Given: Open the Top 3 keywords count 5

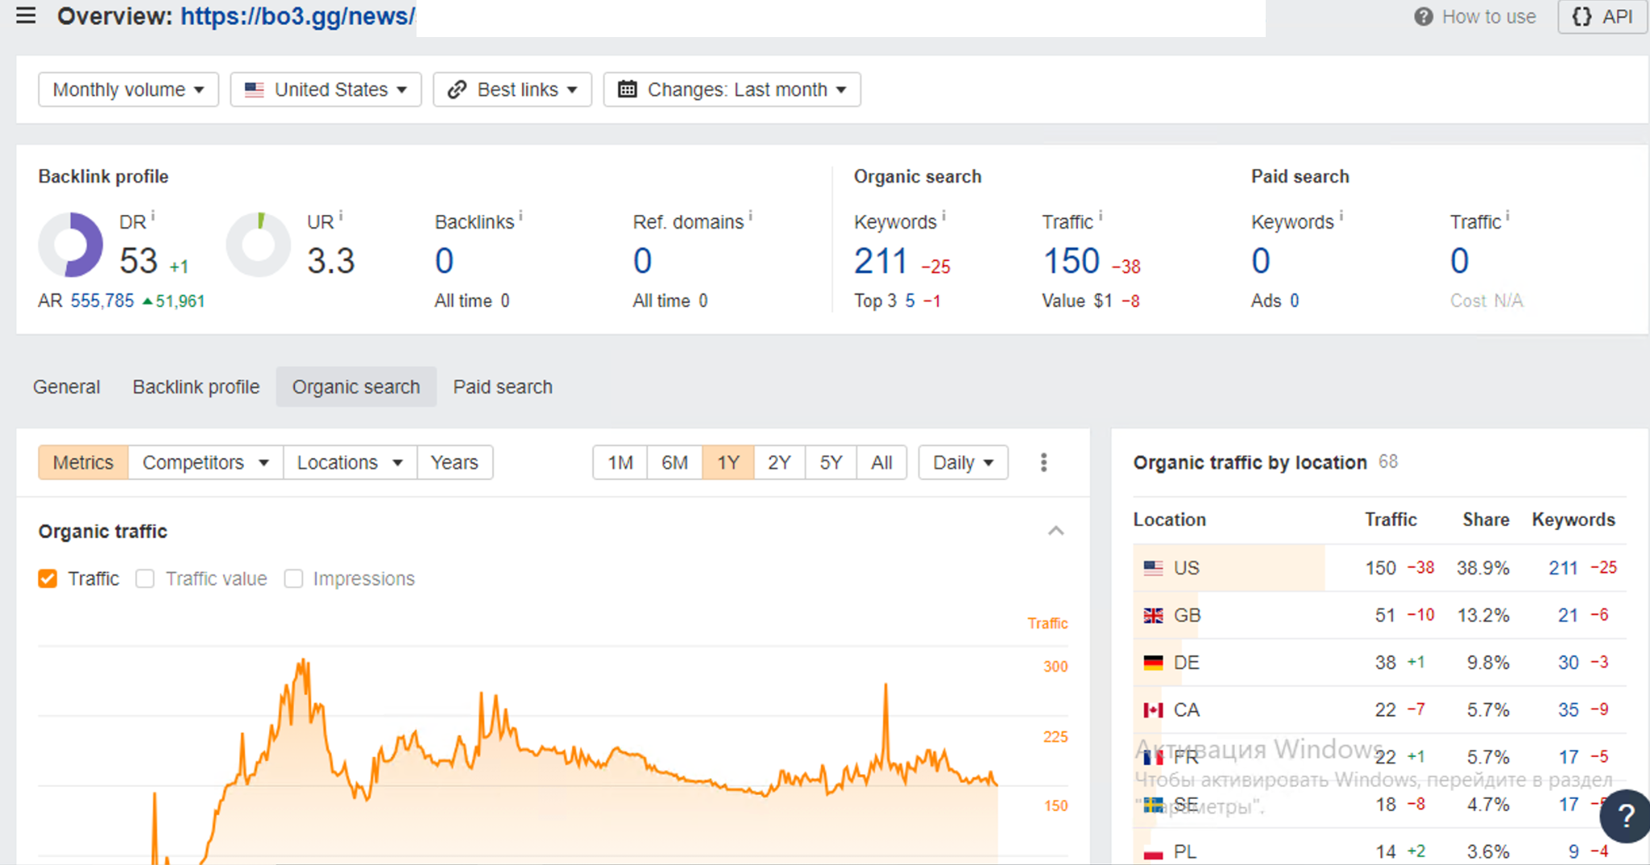Looking at the screenshot, I should pos(910,301).
